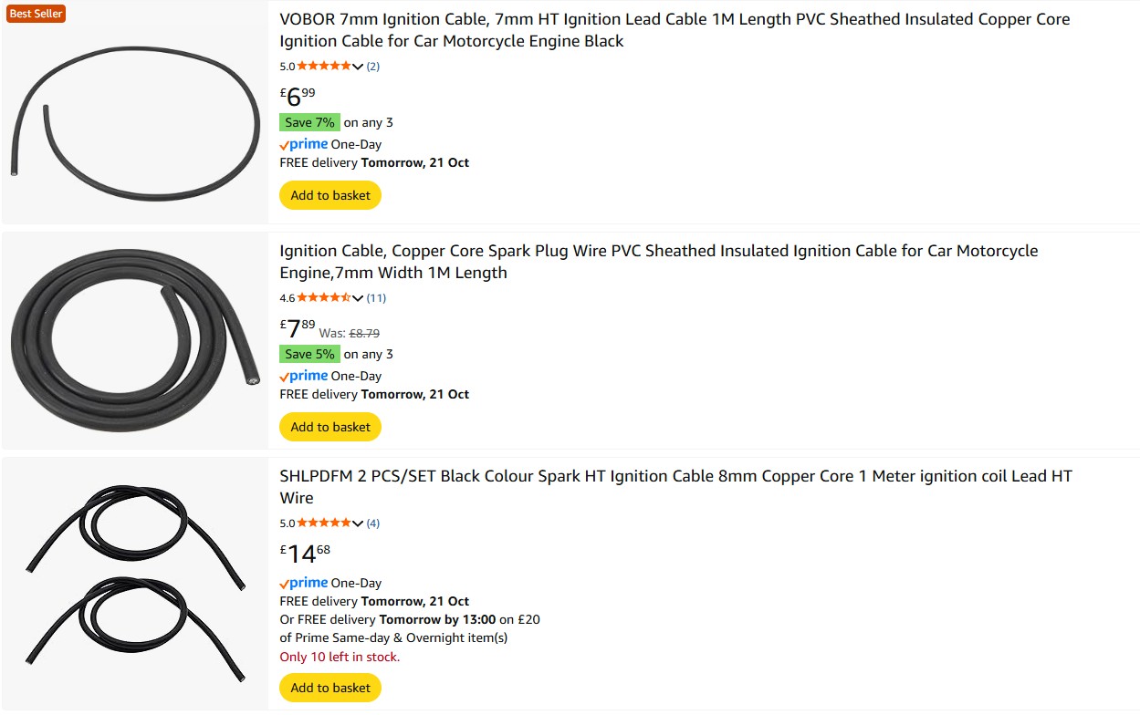This screenshot has height=715, width=1140.
Task: Click Prime logo on SHLPDFM listing
Action: pyautogui.click(x=304, y=583)
